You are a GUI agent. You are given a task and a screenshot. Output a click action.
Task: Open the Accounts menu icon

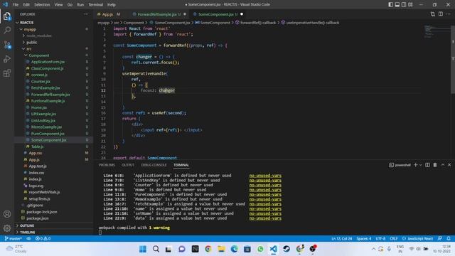tap(7, 214)
